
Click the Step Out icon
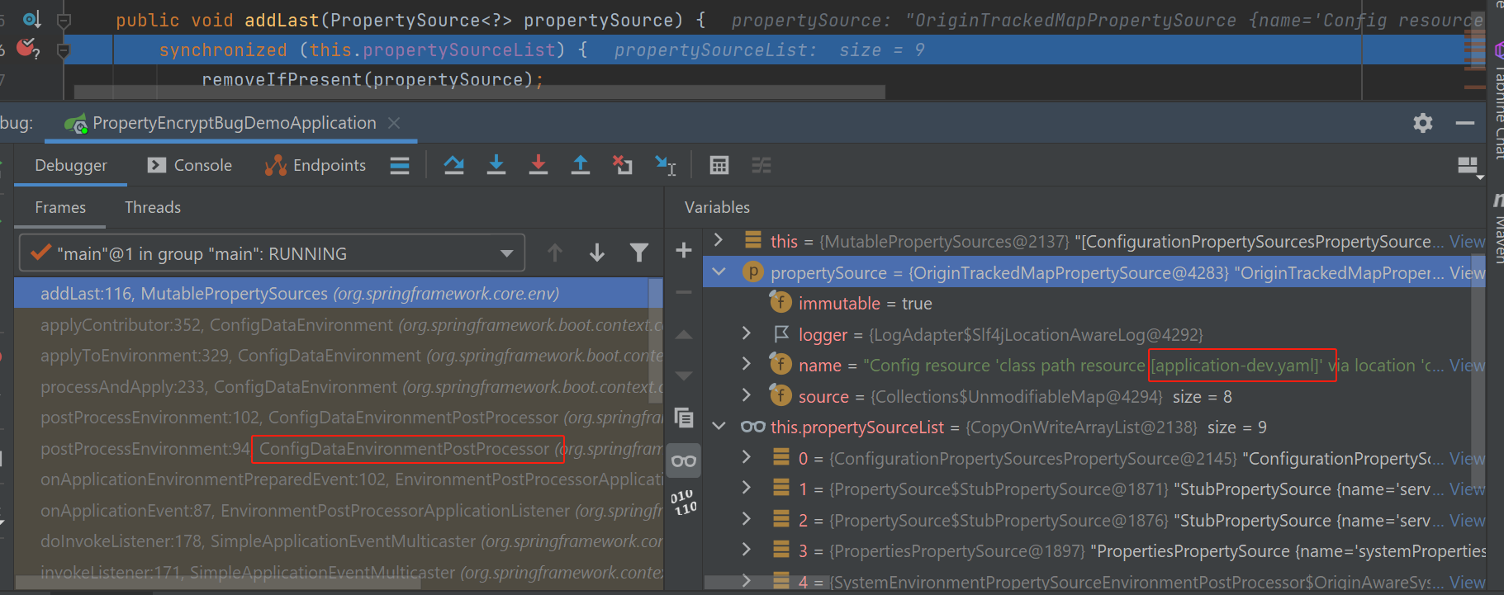pos(581,165)
